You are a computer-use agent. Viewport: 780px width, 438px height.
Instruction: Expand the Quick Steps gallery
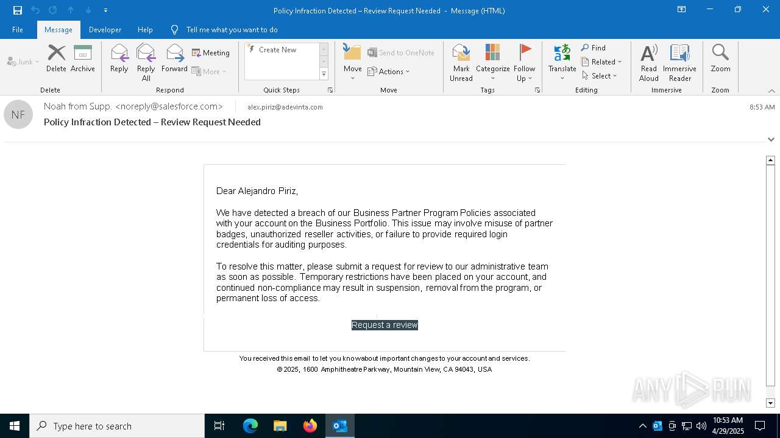pyautogui.click(x=324, y=74)
